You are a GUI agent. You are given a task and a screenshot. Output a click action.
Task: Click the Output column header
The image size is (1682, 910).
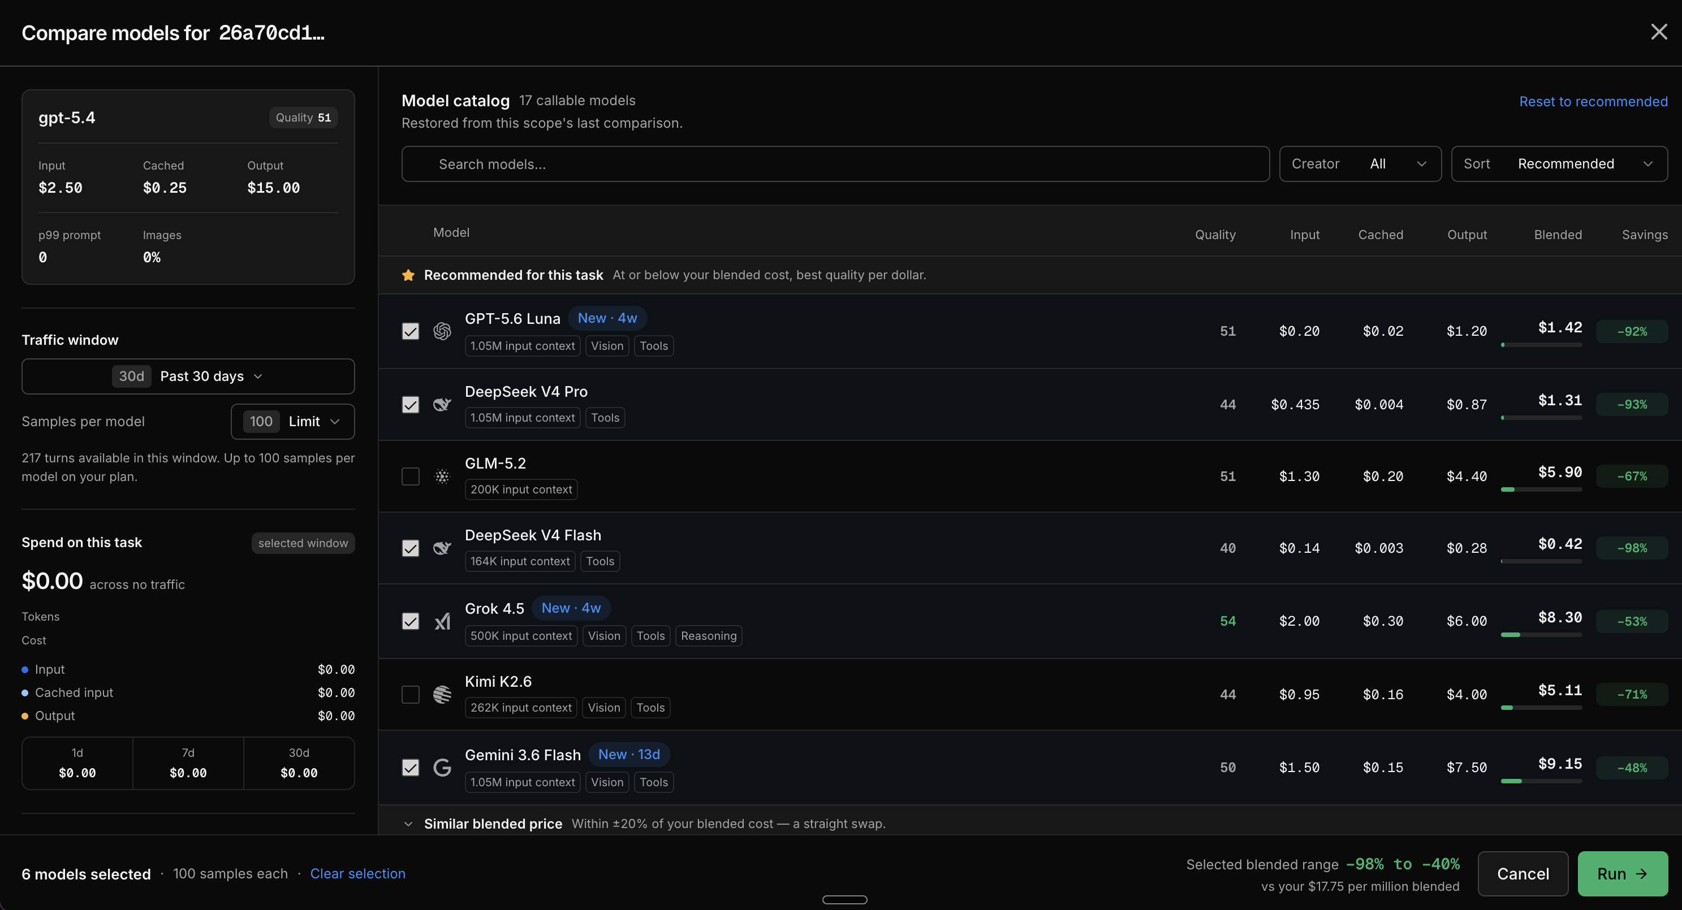point(1467,235)
